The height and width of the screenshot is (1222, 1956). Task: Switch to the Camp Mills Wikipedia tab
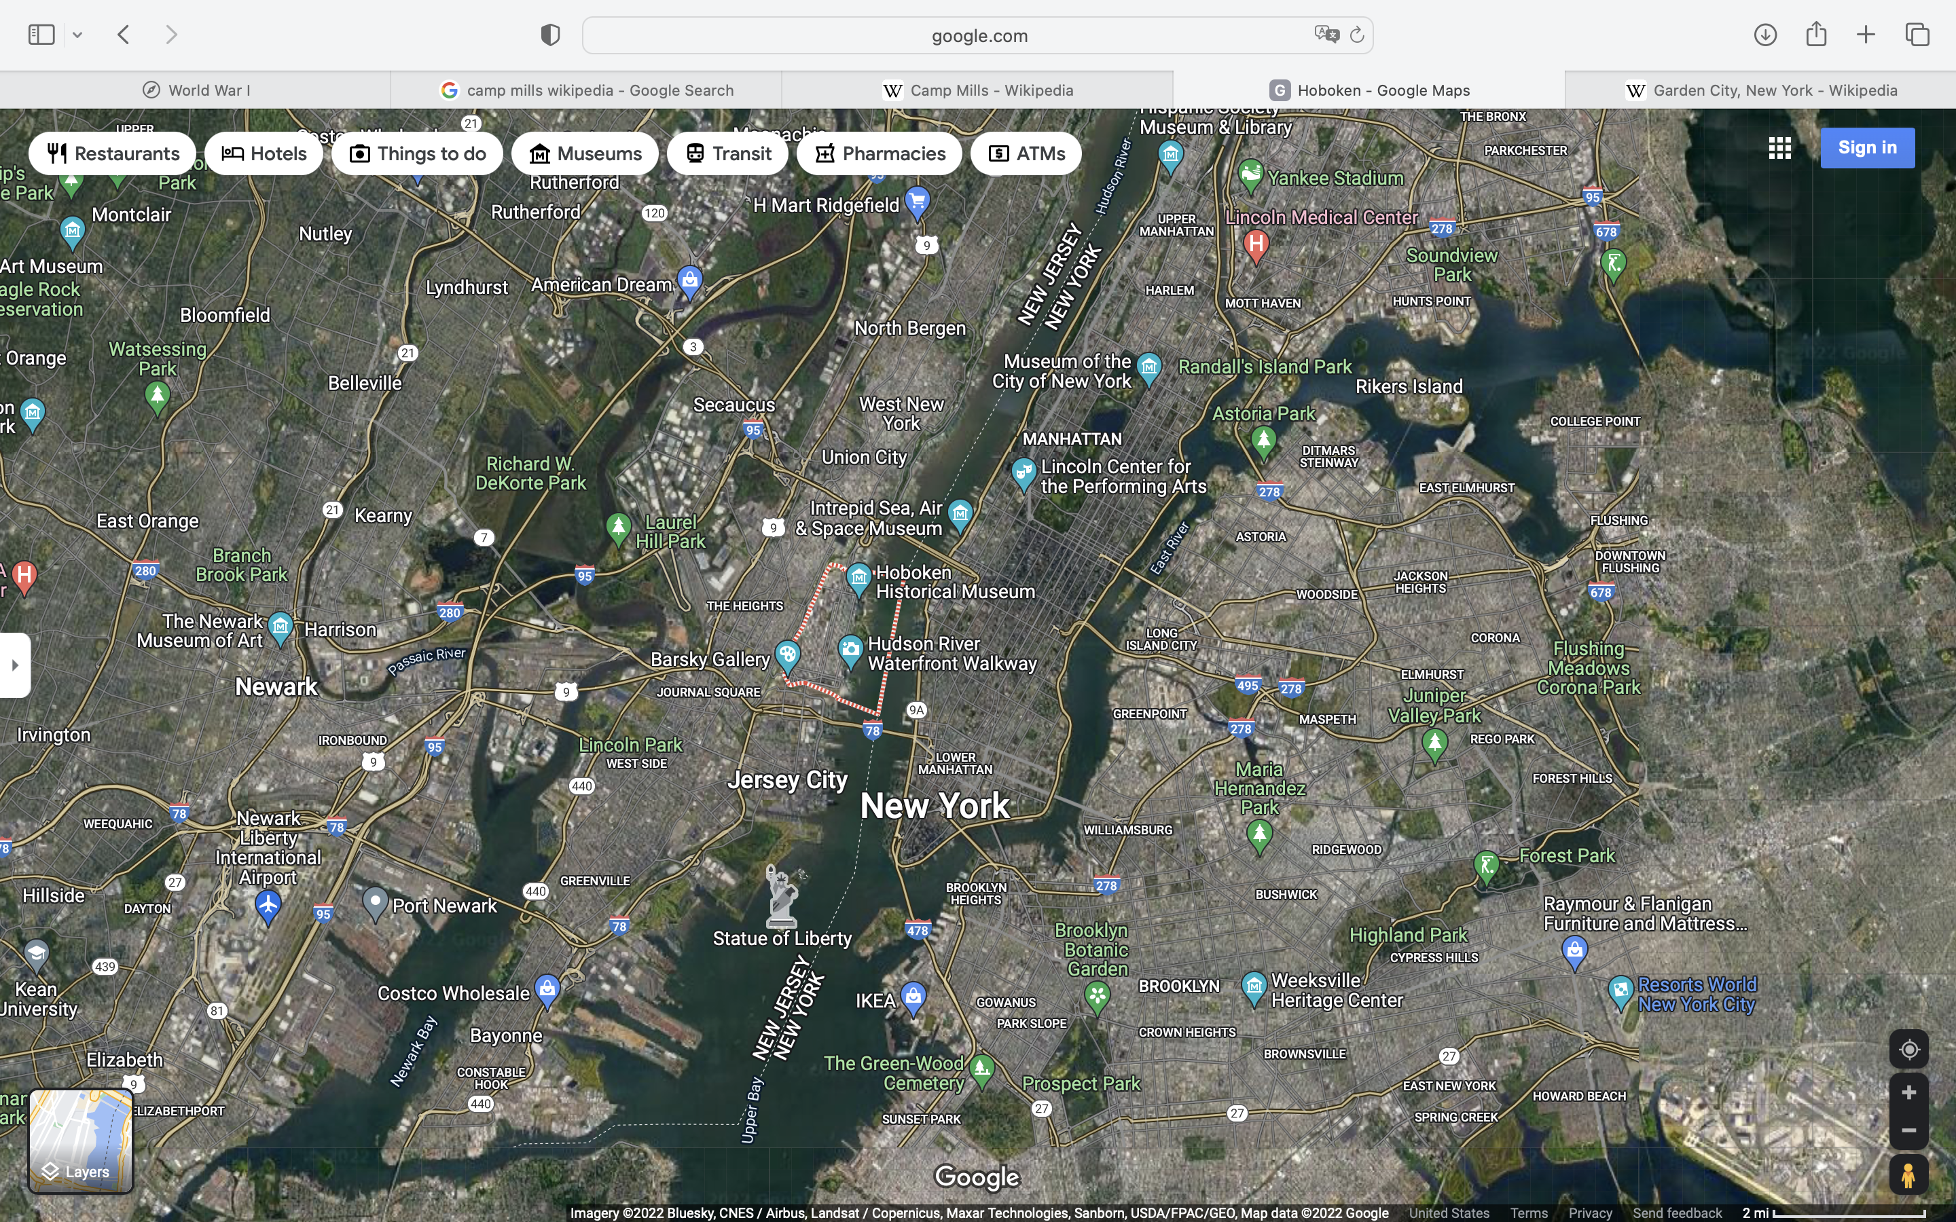[x=977, y=90]
